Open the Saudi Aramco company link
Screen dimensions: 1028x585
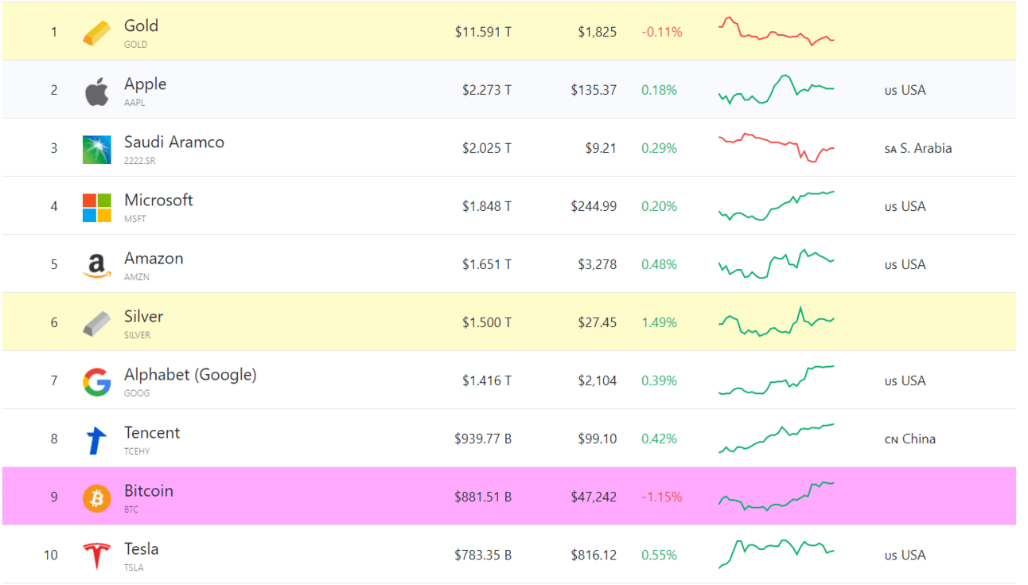pos(174,142)
